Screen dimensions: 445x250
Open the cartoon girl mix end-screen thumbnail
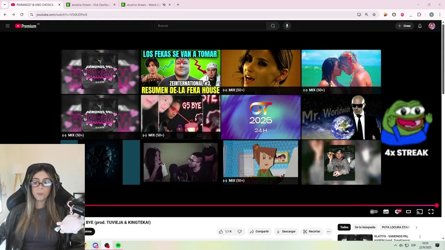pyautogui.click(x=261, y=162)
